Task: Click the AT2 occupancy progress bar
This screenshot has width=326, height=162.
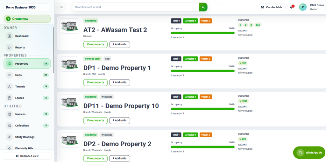Action: coord(203,33)
